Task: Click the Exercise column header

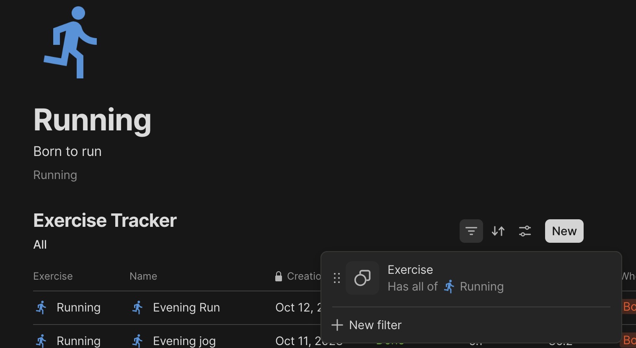Action: point(53,276)
